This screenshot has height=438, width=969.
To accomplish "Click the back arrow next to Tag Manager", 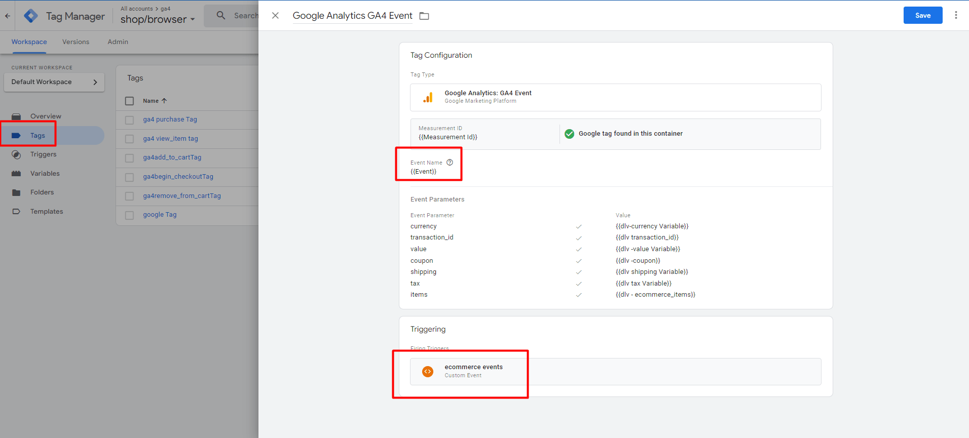I will click(x=8, y=16).
